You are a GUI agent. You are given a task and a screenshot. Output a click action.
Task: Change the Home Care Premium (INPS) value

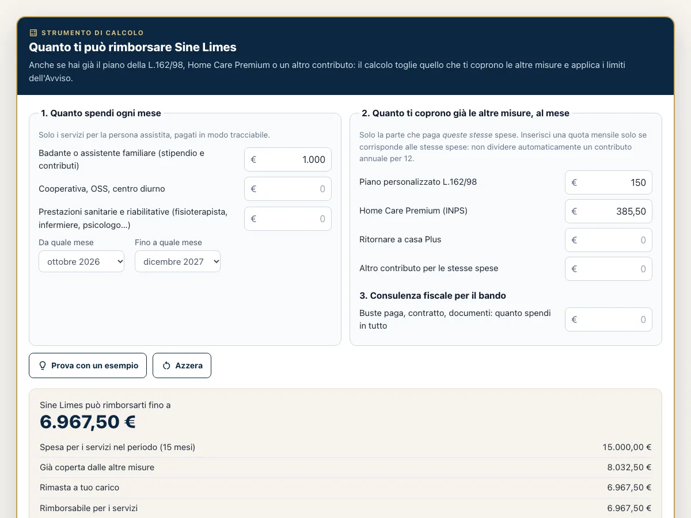tap(609, 211)
